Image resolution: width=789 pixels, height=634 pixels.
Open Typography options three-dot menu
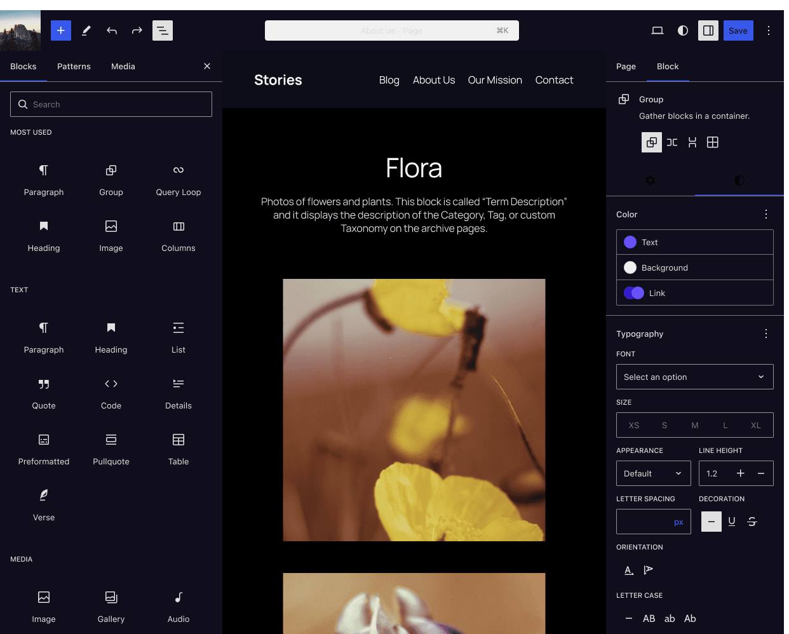tap(766, 334)
